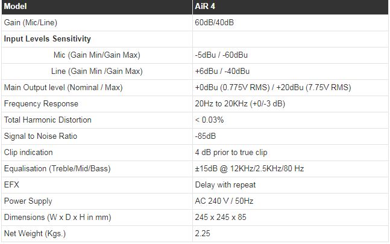This screenshot has width=390, height=244.
Task: Click the "Total Harmonic Distortion" label
Action: 48,120
